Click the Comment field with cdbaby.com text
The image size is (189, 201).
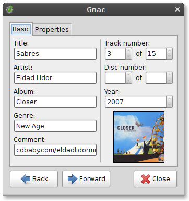tap(55, 150)
